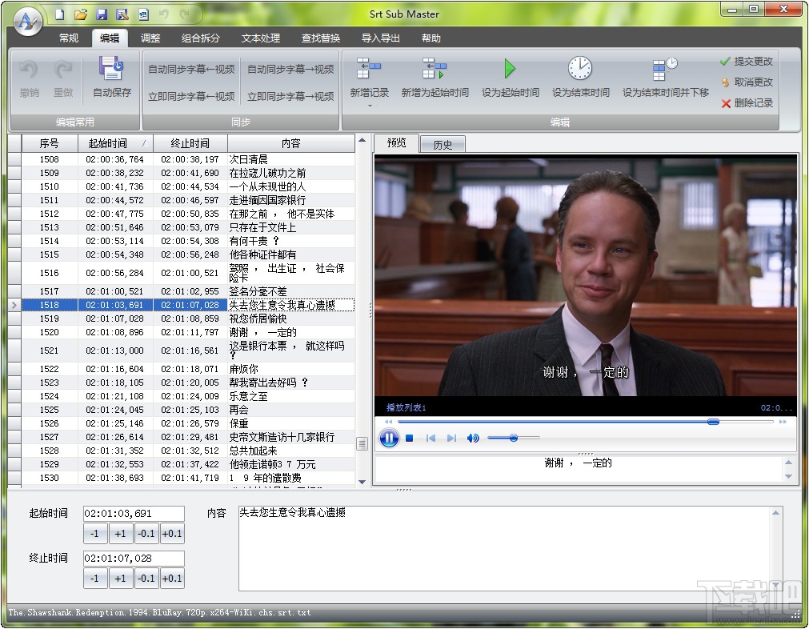Click the 序号 column header
809x629 pixels.
50,143
